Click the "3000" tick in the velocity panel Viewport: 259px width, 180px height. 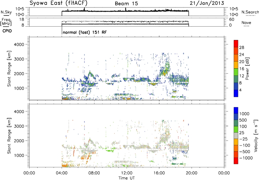click(x=19, y=126)
